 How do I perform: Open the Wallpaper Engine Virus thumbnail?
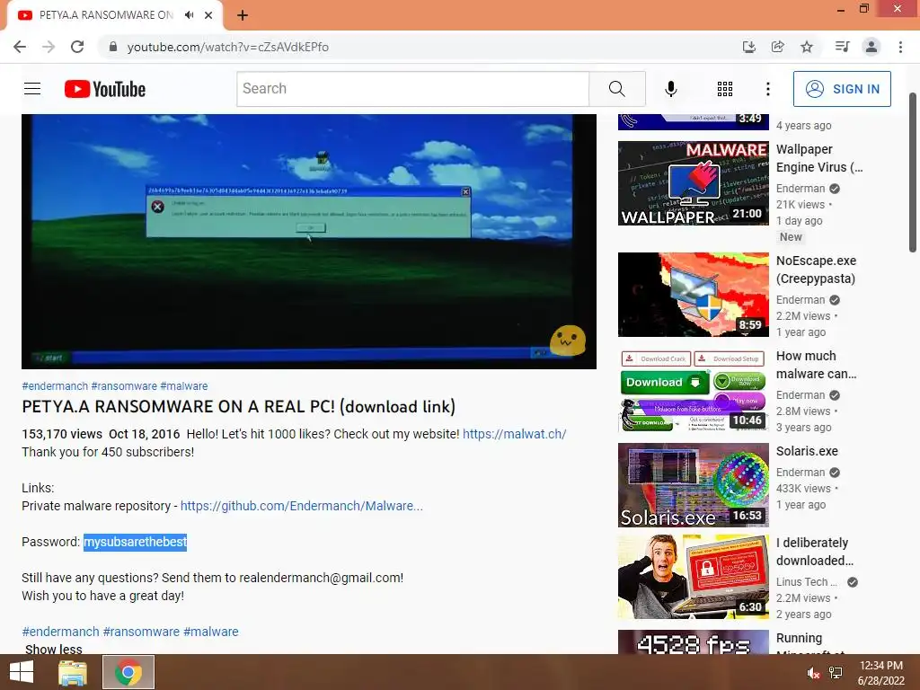tap(693, 183)
